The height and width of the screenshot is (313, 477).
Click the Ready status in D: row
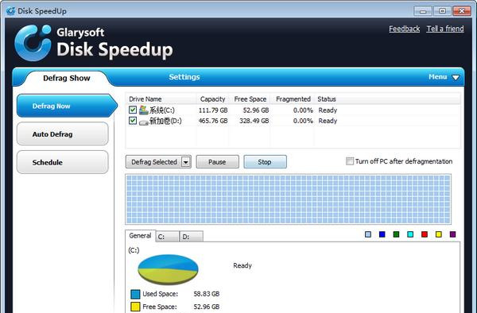328,121
